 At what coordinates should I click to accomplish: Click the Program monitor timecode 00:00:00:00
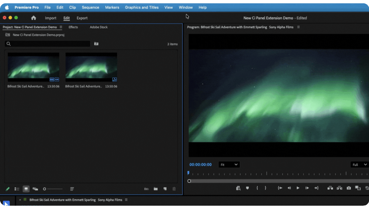tap(201, 165)
